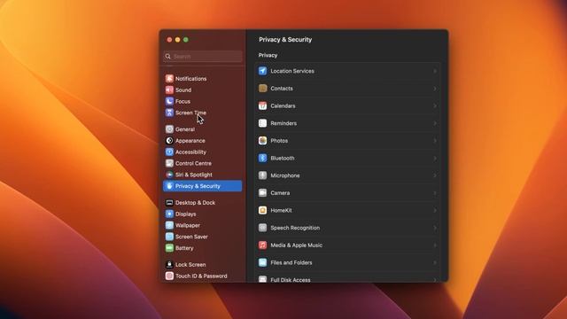Click the Camera icon in Privacy list
Viewport: 567px width, 319px height.
click(262, 193)
